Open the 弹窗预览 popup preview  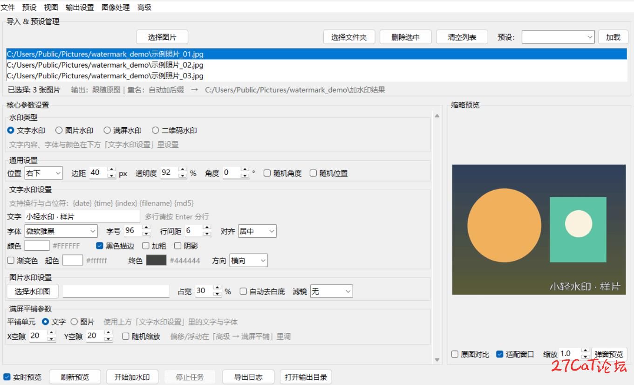pos(609,354)
